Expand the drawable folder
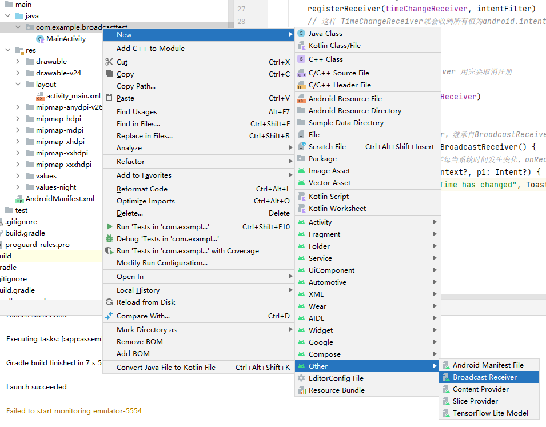The height and width of the screenshot is (427, 546). [x=18, y=62]
